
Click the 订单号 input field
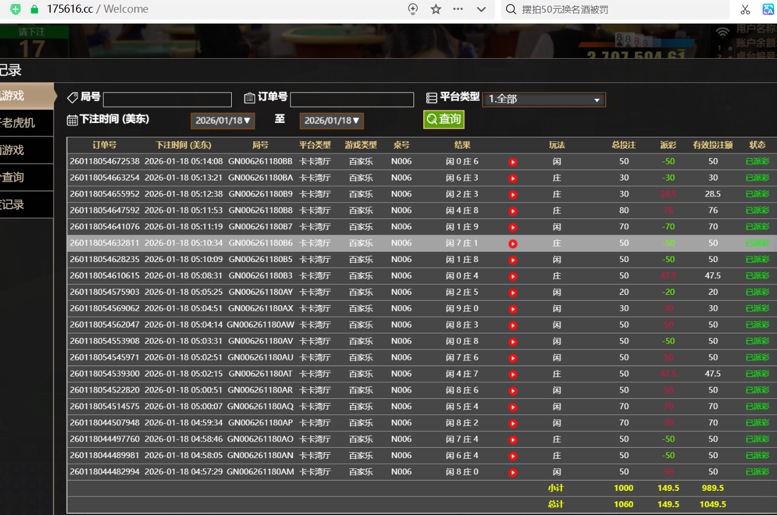[351, 99]
